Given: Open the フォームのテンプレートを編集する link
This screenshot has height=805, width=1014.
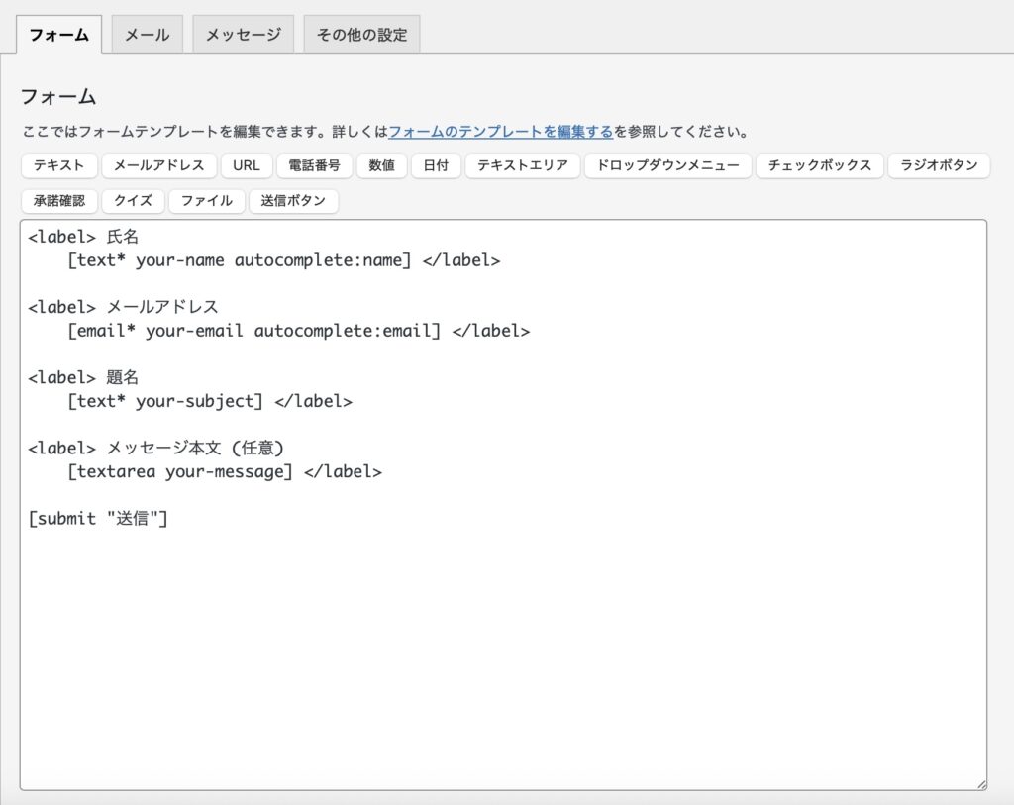Looking at the screenshot, I should 500,131.
